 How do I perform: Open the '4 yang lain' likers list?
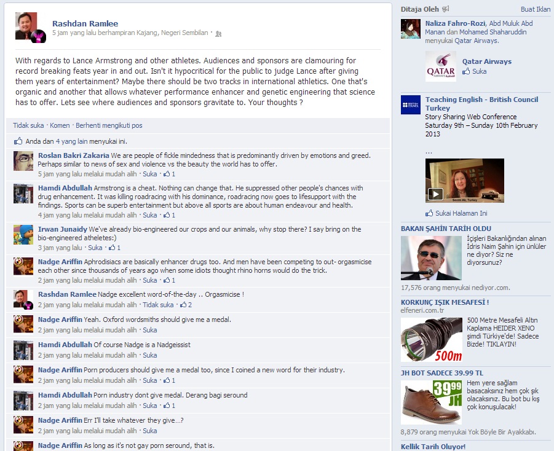click(x=72, y=141)
